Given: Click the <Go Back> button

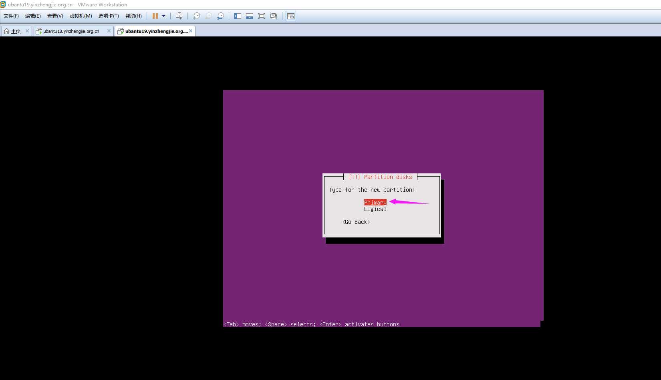Looking at the screenshot, I should click(x=356, y=222).
